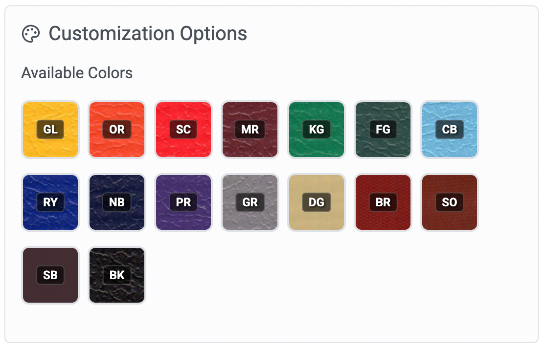
Task: Select the PR purple swatch
Action: [x=183, y=202]
